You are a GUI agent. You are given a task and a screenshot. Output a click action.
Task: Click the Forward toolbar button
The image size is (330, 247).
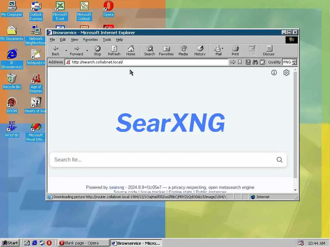(x=76, y=50)
